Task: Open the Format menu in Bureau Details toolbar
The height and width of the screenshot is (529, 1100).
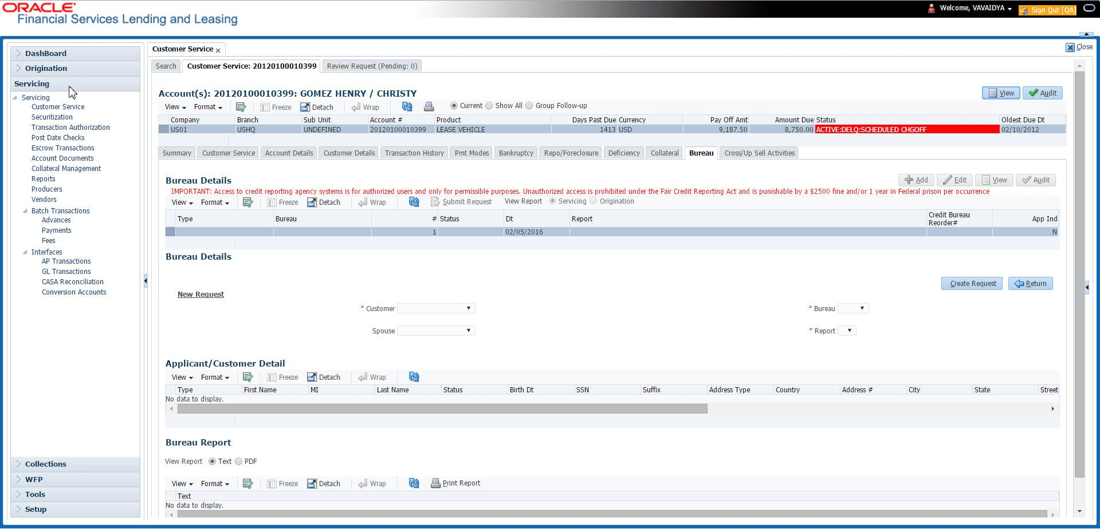Action: coord(215,202)
